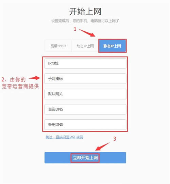The image size is (170, 184).
Task: Click the 开始上网 page heading
Action: click(x=85, y=11)
